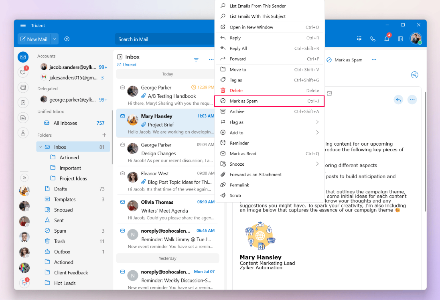The width and height of the screenshot is (440, 300).
Task: Click the reply arrow button in email
Action: point(398,99)
